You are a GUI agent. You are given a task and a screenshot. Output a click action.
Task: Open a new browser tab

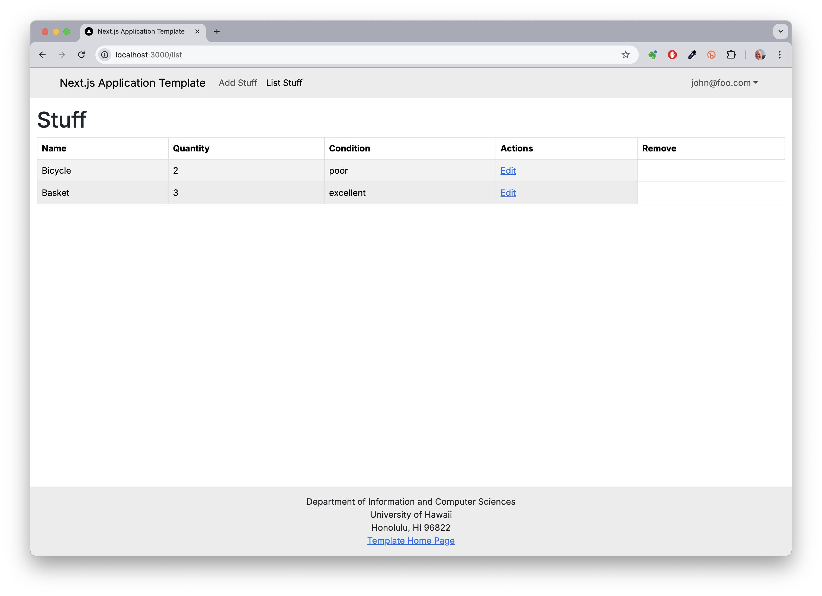coord(217,31)
